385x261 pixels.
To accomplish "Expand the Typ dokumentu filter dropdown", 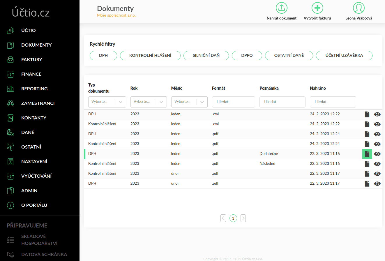I will 121,102.
